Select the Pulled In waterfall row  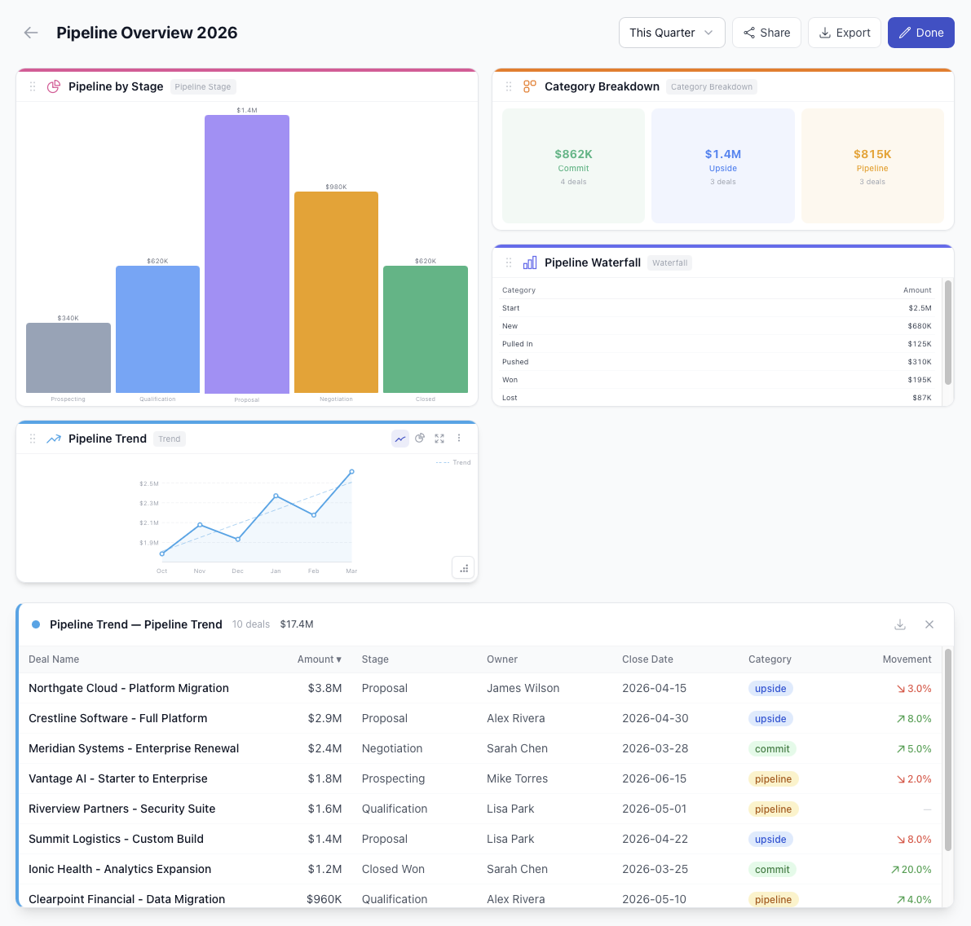click(x=717, y=344)
